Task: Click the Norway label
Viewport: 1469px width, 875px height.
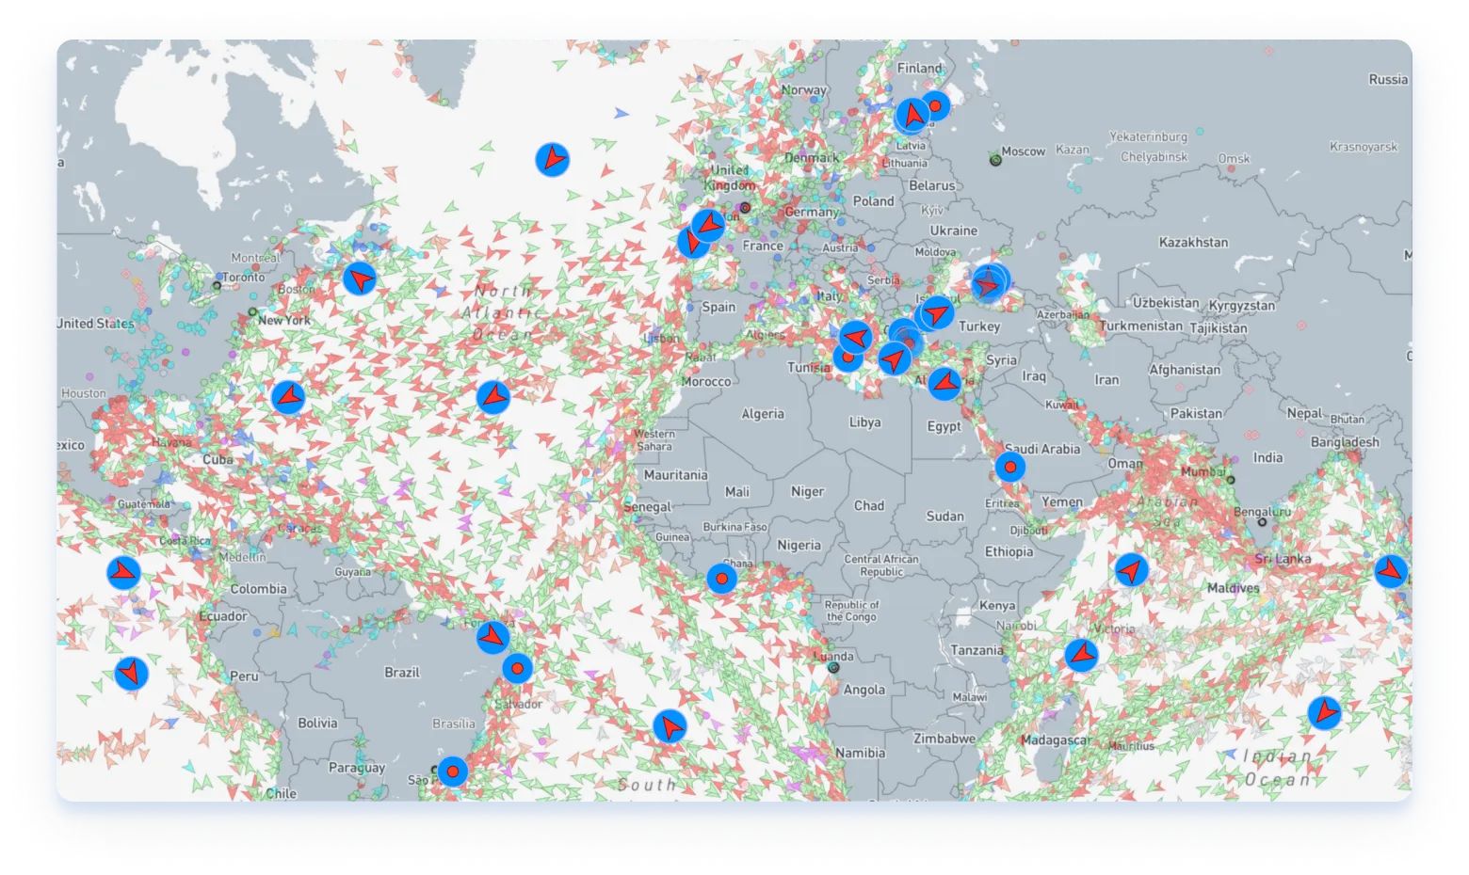Action: 804,90
